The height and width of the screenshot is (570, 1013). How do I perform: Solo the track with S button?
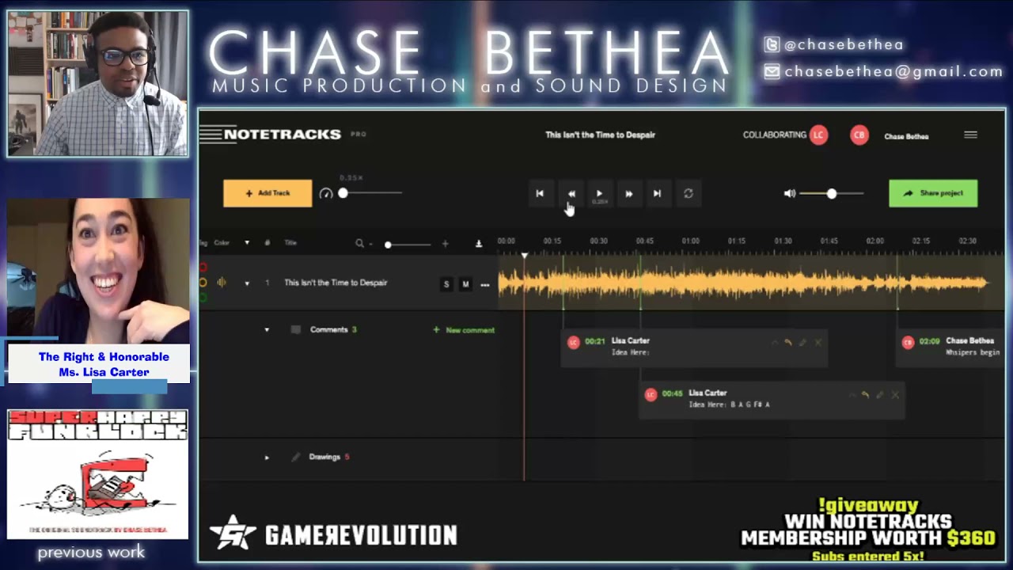(x=446, y=284)
